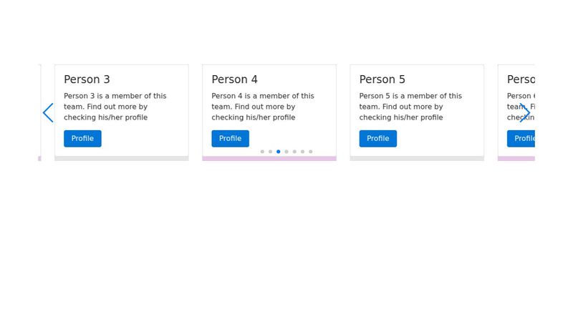
Task: Click the Person 3 card title
Action: coord(87,79)
